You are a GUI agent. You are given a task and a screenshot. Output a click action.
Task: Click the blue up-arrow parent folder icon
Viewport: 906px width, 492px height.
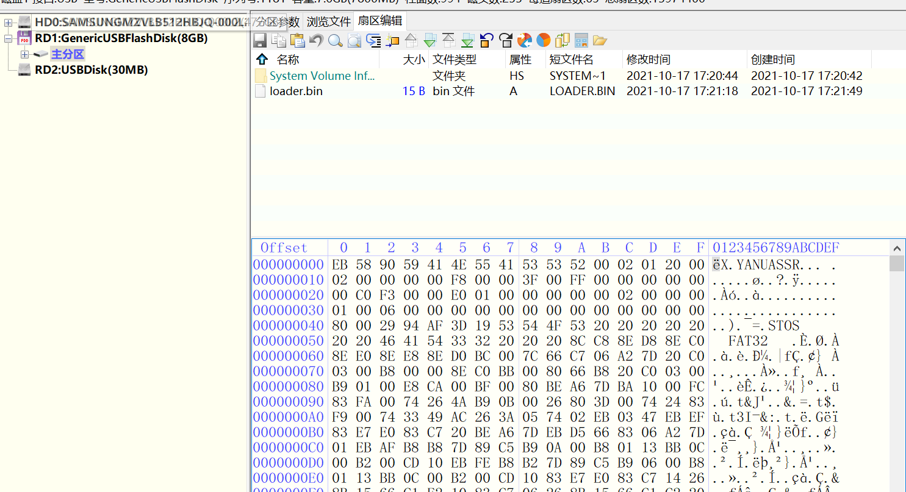pos(262,59)
